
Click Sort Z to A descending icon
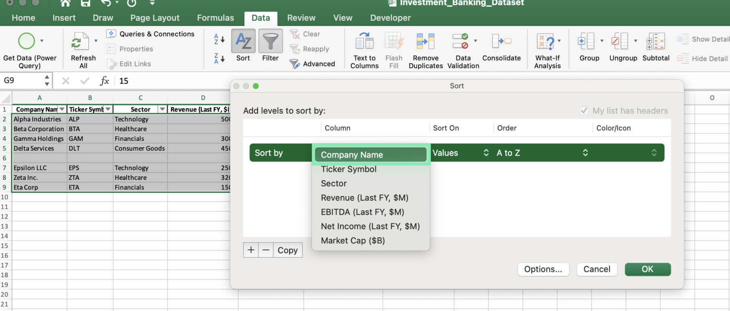click(x=219, y=58)
